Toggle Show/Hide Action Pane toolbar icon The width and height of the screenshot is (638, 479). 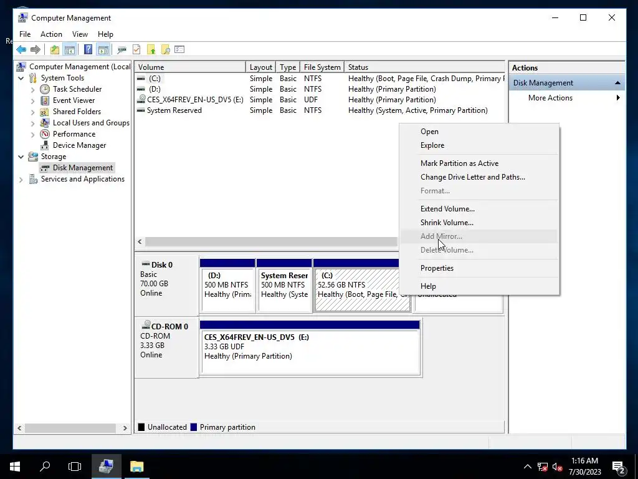[x=103, y=50]
